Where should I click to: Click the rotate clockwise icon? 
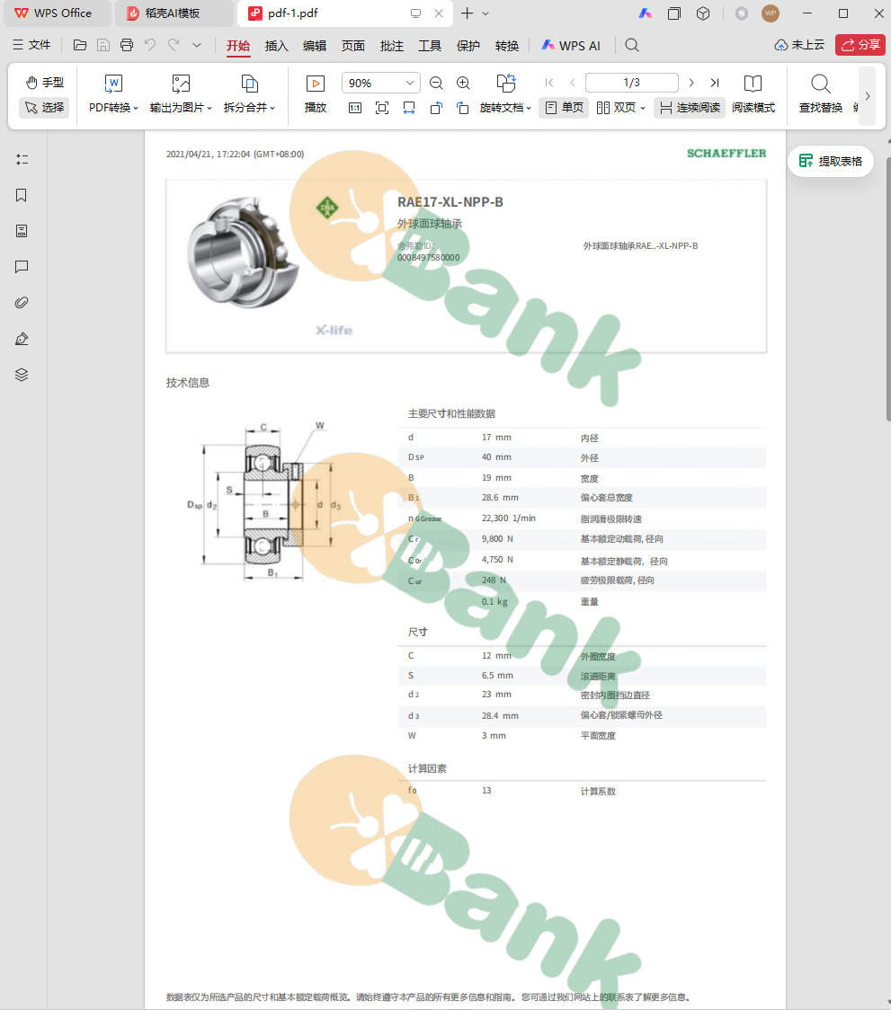pos(463,108)
